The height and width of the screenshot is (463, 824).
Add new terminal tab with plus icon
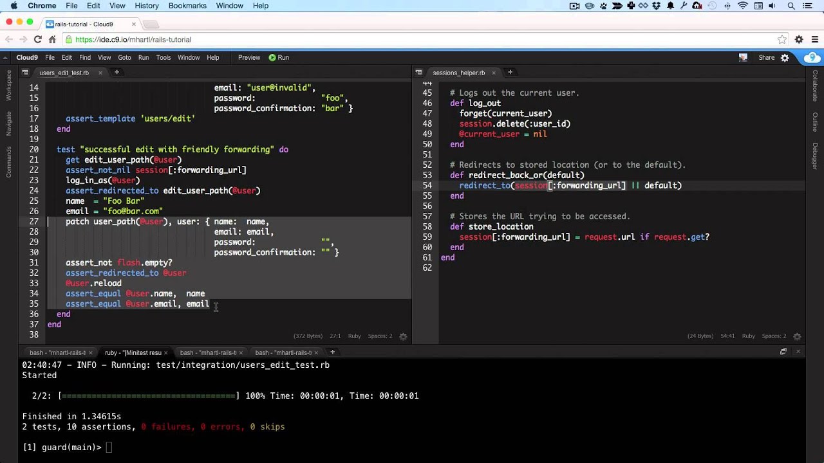332,352
